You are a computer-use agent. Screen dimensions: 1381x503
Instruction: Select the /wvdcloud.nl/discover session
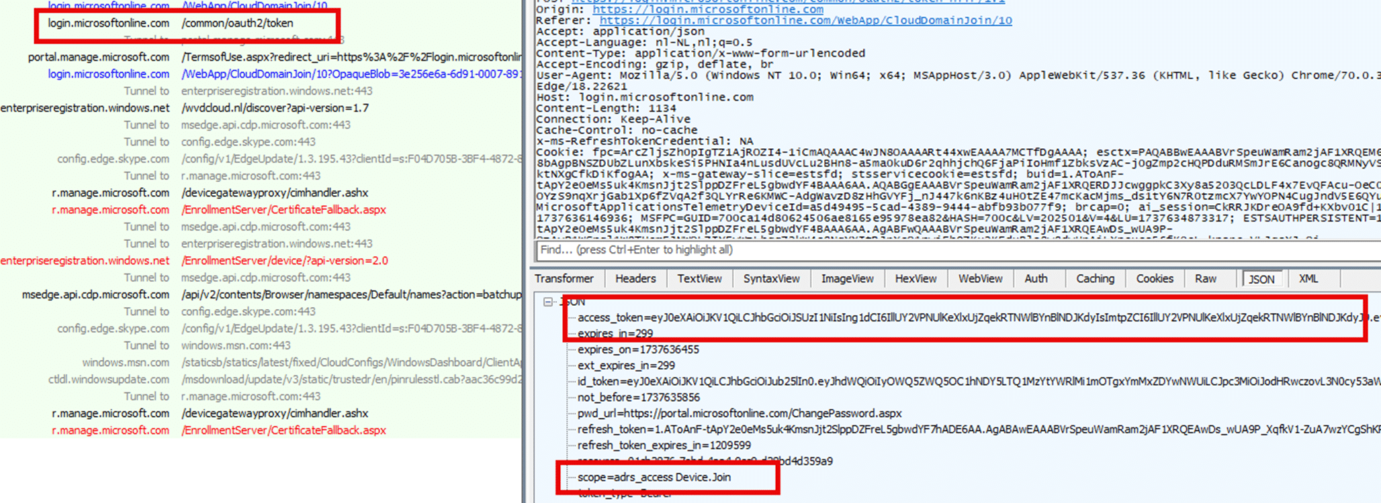click(261, 108)
